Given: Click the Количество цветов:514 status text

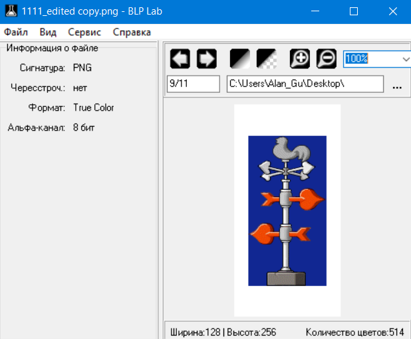Looking at the screenshot, I should pyautogui.click(x=355, y=332).
